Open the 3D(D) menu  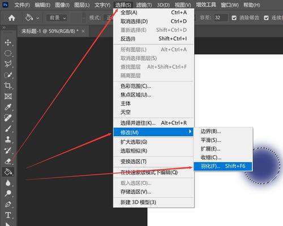click(x=164, y=5)
